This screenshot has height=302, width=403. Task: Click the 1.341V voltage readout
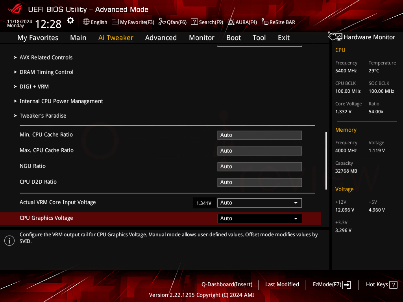(204, 203)
